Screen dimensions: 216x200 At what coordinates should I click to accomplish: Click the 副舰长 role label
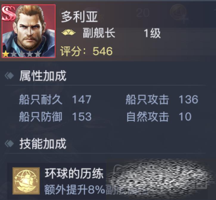click(99, 33)
